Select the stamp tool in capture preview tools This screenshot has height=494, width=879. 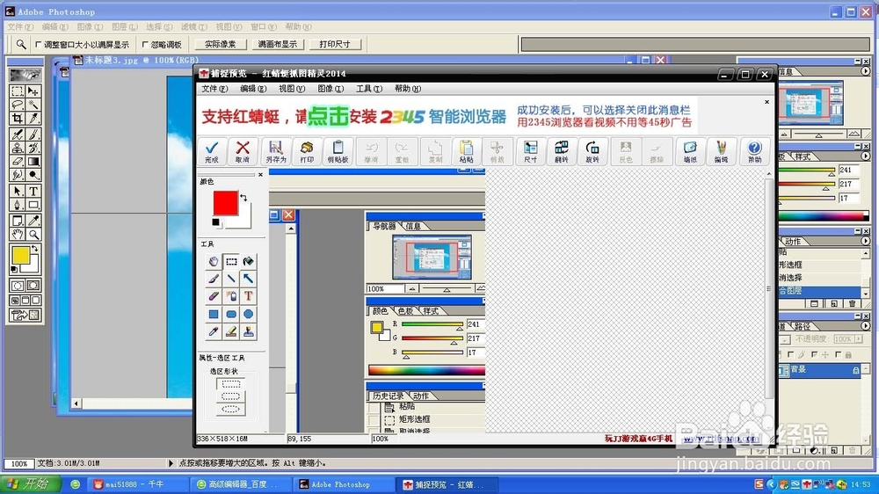[x=249, y=331]
